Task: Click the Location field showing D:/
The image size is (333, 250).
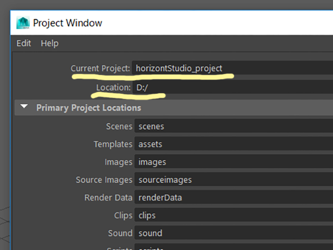Action: 233,87
